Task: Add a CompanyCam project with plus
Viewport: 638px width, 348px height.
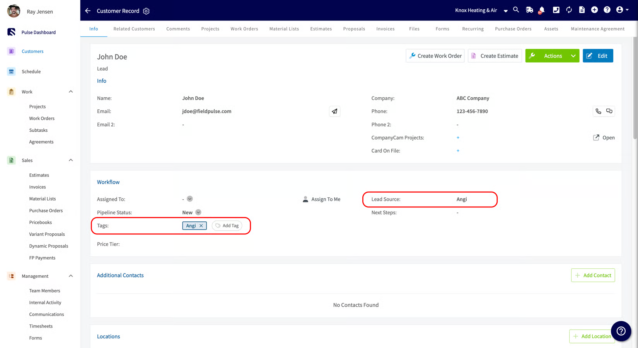Action: tap(458, 138)
